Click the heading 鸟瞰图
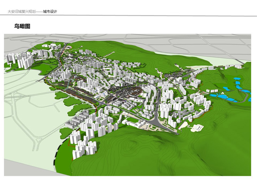The width and height of the screenshot is (257, 192). (x=22, y=26)
